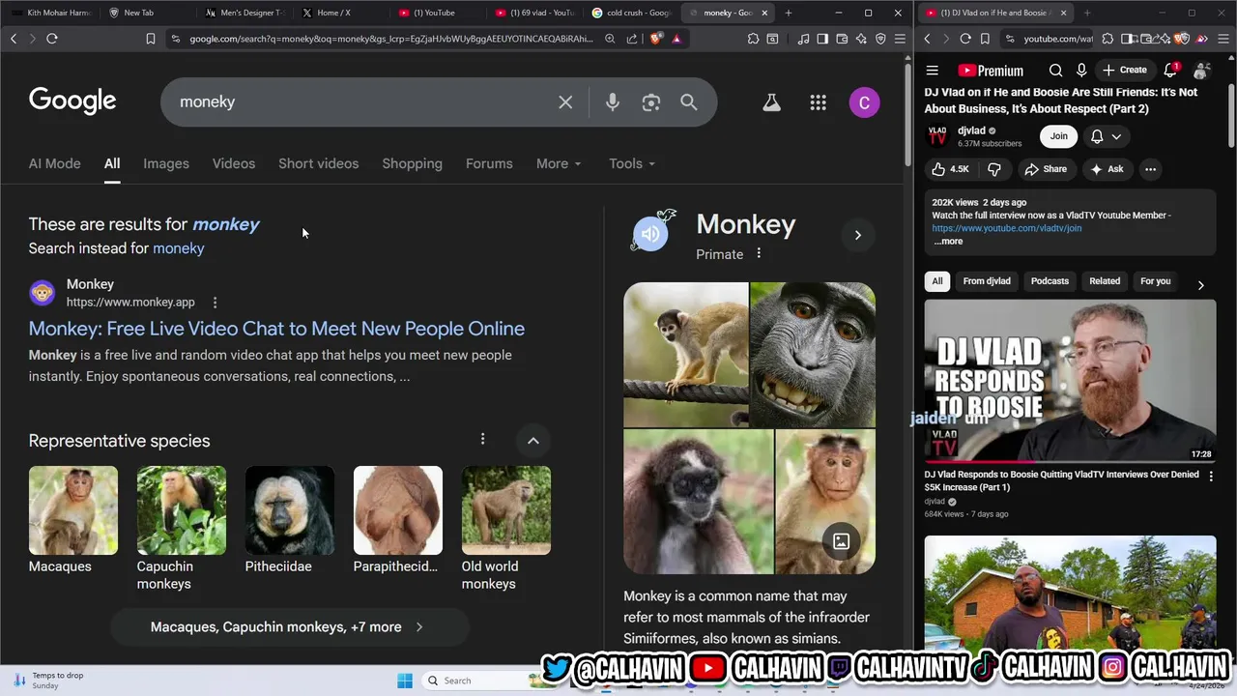Image resolution: width=1237 pixels, height=696 pixels.
Task: Go back in the Google search window
Action: (x=14, y=39)
